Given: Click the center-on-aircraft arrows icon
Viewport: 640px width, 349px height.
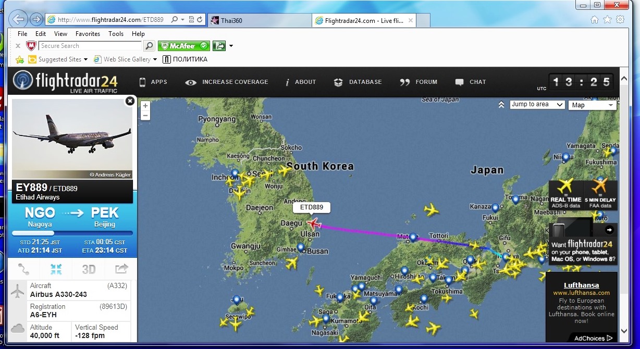Looking at the screenshot, I should click(x=56, y=269).
